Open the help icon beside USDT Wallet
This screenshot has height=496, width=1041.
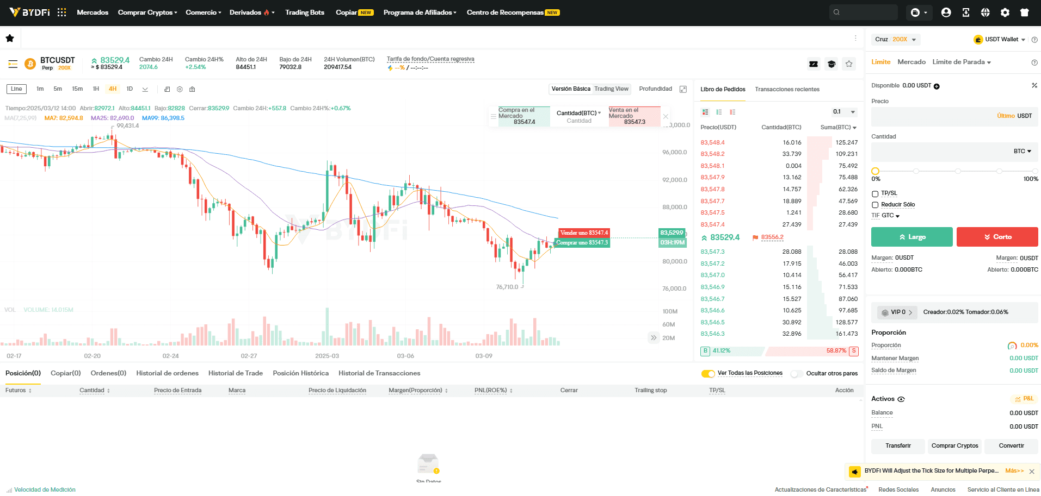click(x=1034, y=40)
